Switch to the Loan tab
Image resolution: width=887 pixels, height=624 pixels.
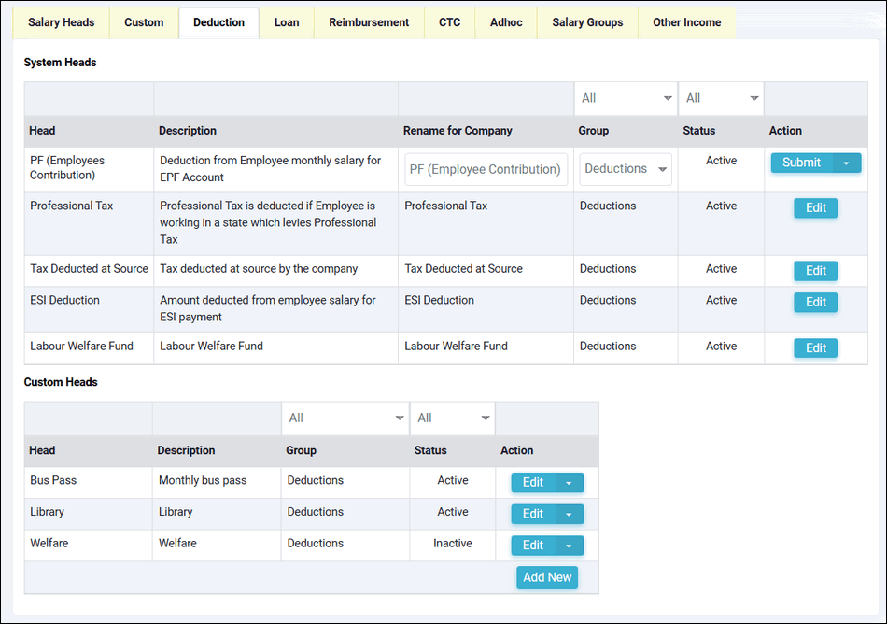pyautogui.click(x=287, y=22)
